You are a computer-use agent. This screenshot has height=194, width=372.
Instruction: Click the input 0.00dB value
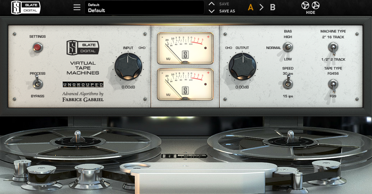[128, 87]
